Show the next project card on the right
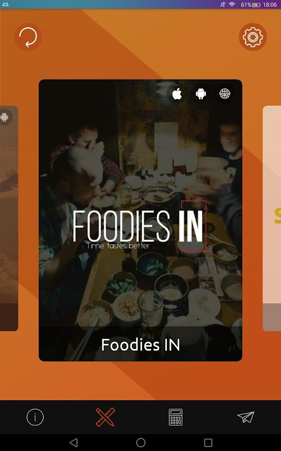This screenshot has width=281, height=451. point(272,218)
